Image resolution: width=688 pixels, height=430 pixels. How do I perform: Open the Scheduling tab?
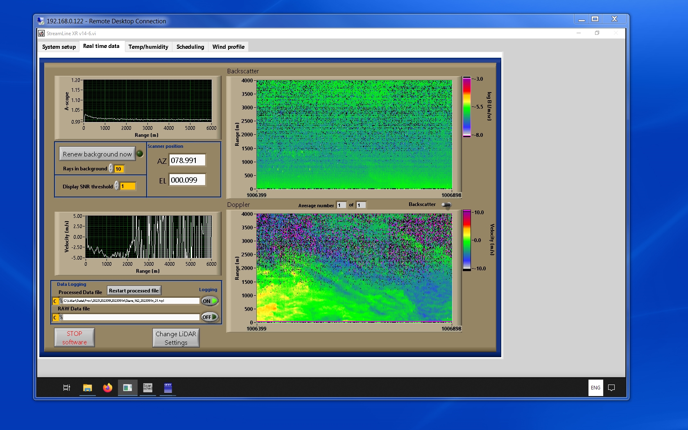coord(190,47)
